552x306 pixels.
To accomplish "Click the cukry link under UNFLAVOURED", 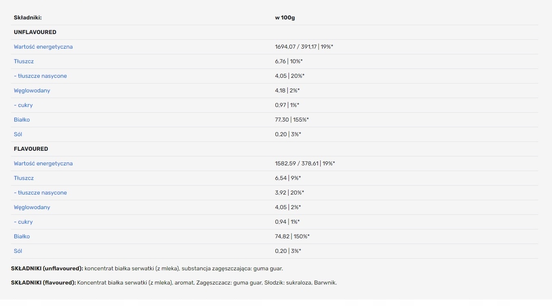I will click(x=23, y=105).
